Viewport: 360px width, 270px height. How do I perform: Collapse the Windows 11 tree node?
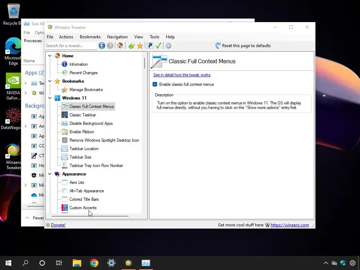click(x=50, y=98)
